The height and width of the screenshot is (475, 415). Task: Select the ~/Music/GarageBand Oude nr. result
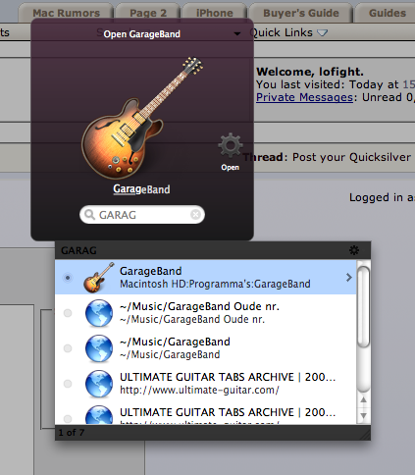coord(205,313)
